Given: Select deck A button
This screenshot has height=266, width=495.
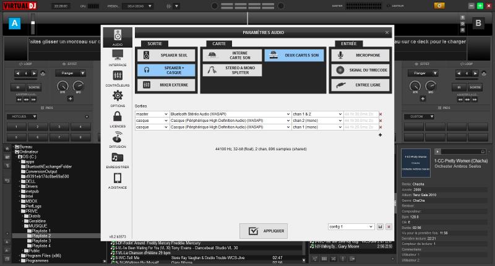Looking at the screenshot, I should (14, 24).
